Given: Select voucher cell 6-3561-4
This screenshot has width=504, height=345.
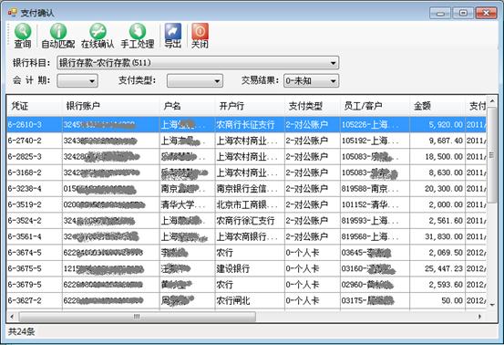Looking at the screenshot, I should pyautogui.click(x=34, y=236).
